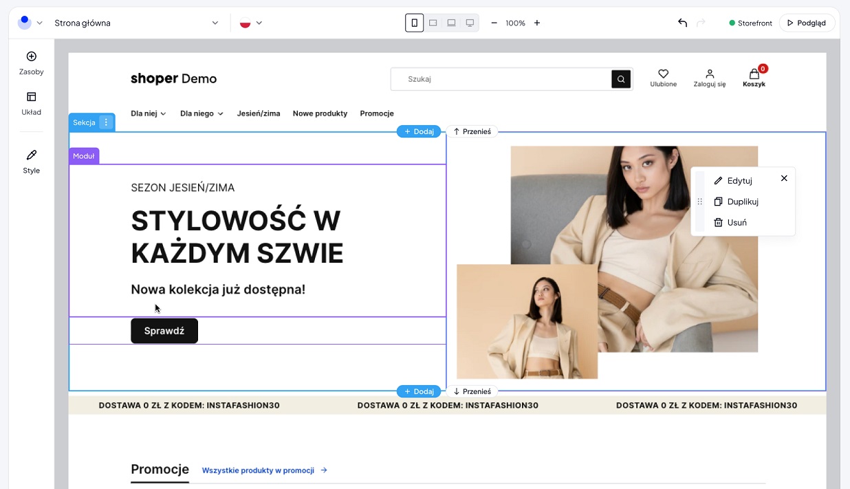
Task: Select the STYLOWOŚĆ W KAŻDYM SZWIE heading
Action: 237,237
